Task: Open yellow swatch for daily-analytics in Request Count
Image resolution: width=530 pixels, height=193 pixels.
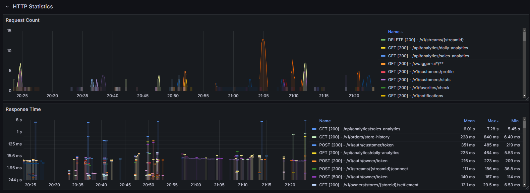Action: pyautogui.click(x=383, y=48)
